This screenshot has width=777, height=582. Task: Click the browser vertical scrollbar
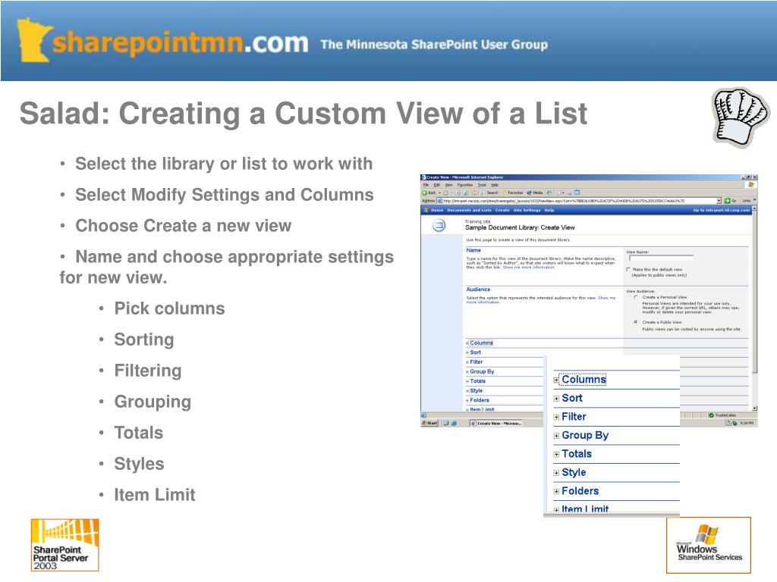(x=755, y=308)
